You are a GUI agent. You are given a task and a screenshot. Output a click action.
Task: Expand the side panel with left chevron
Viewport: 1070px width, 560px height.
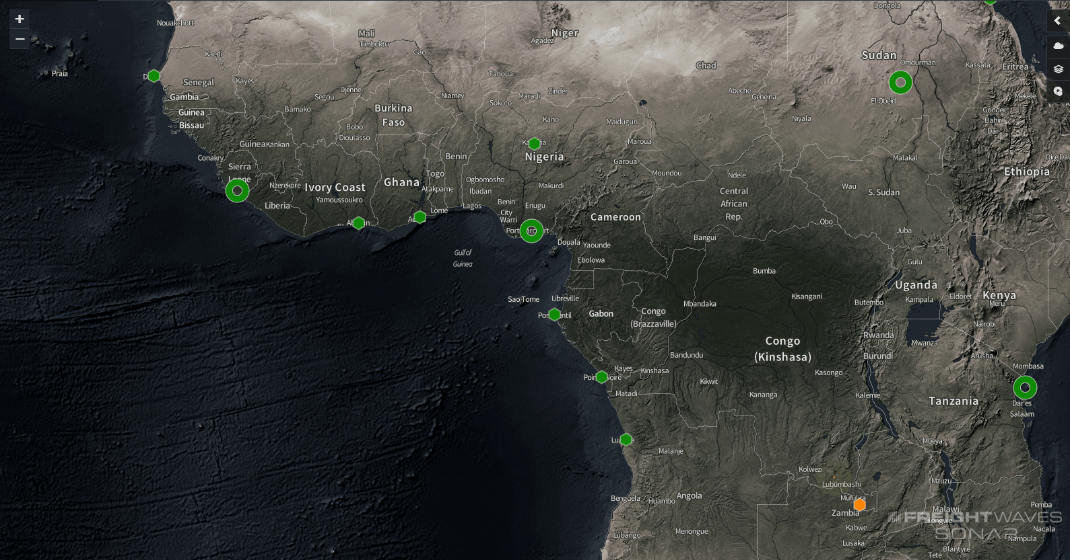[1058, 21]
